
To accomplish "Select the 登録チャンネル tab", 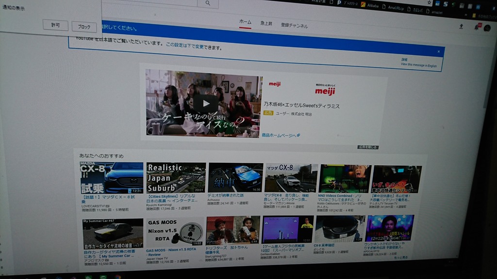I will (x=294, y=26).
